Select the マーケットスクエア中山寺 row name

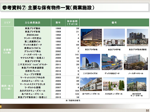32,78
